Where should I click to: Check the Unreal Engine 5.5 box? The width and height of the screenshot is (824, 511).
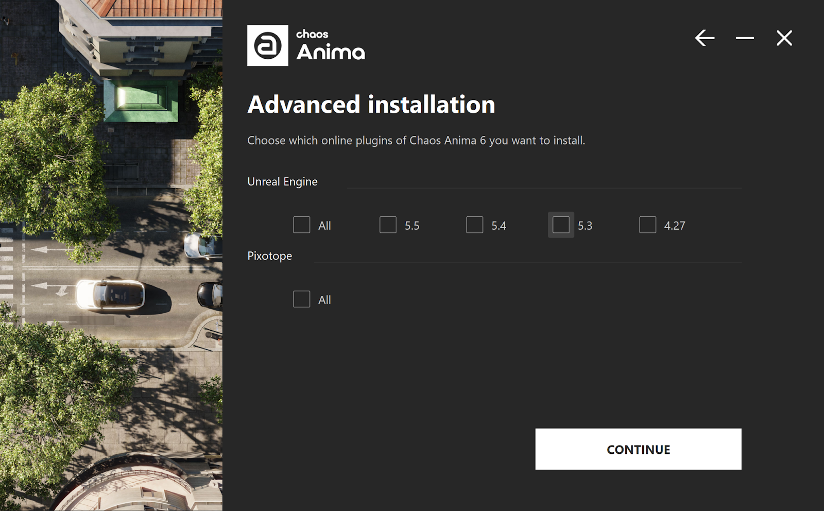pos(388,225)
